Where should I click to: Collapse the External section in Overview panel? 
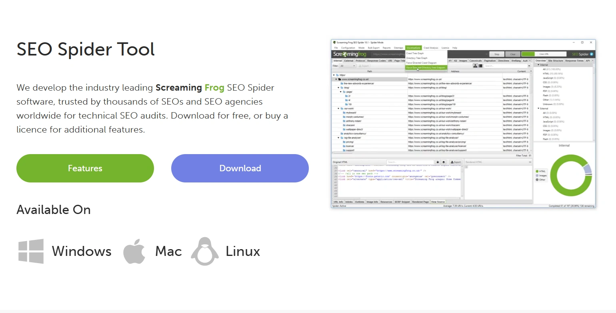(x=539, y=108)
